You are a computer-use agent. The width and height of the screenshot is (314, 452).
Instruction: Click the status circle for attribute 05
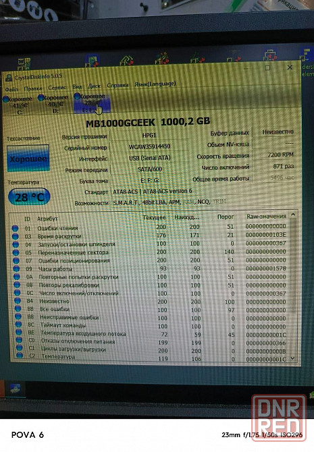click(16, 253)
